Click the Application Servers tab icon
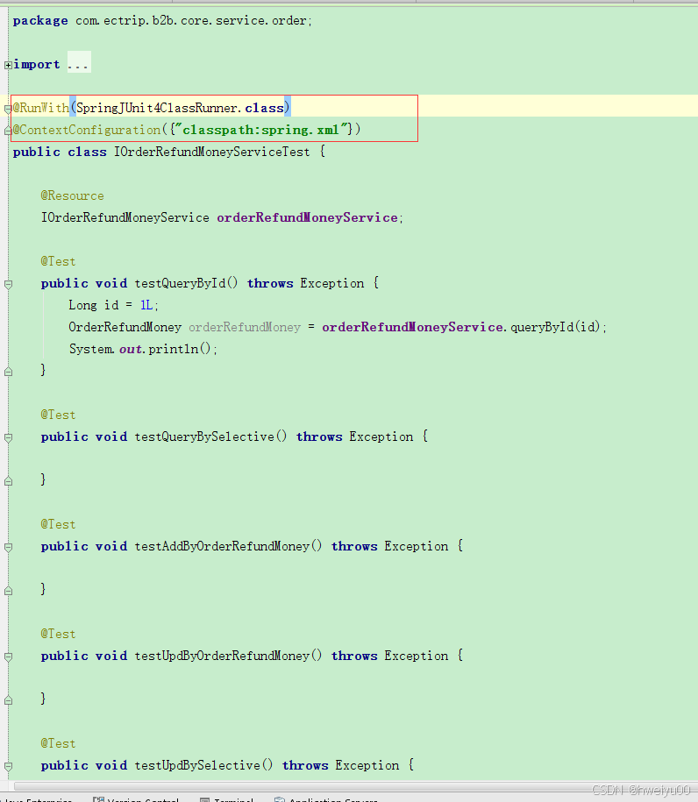This screenshot has height=802, width=698. point(280,799)
